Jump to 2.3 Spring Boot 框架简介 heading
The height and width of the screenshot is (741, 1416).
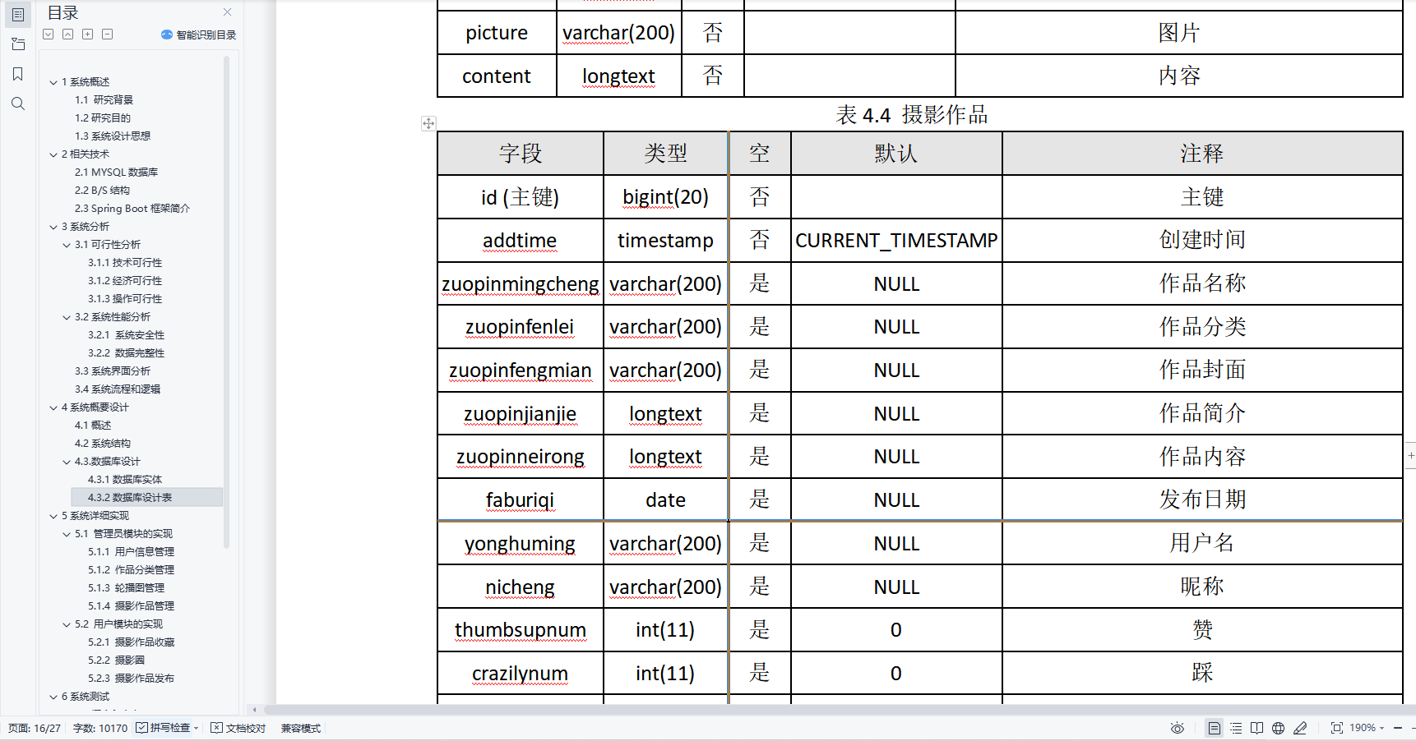[132, 209]
